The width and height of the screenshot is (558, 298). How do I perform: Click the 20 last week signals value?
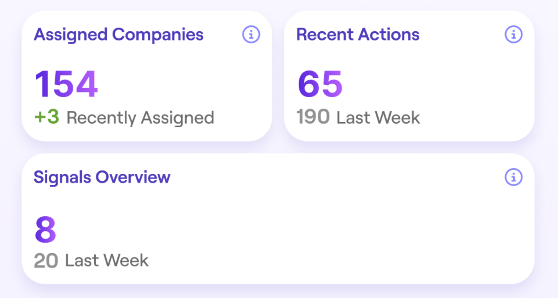(46, 261)
